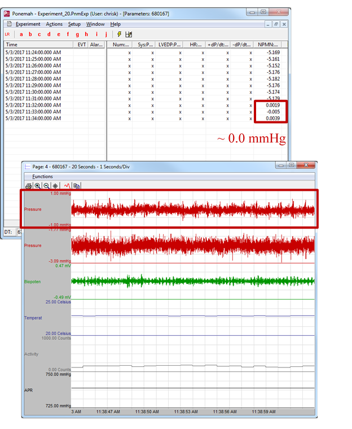The width and height of the screenshot is (352, 429).
Task: Click the LR toolbar icon in Ponemah
Action: pos(7,34)
